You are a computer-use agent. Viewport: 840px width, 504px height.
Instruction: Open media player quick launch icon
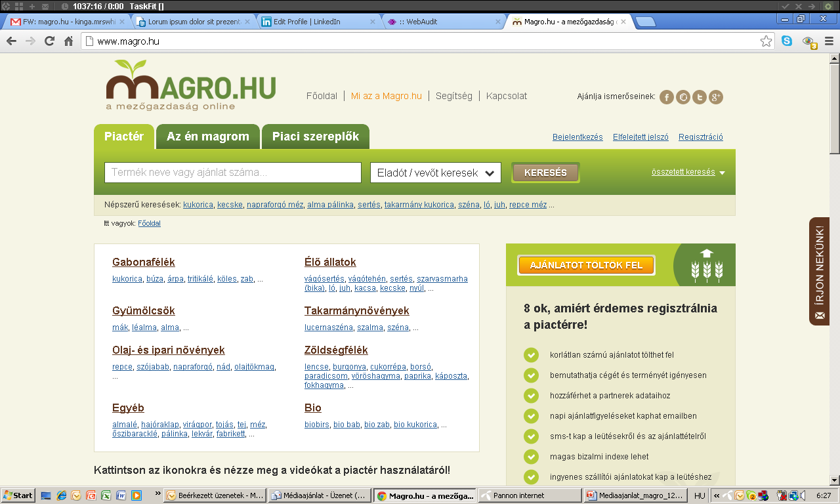coord(136,495)
